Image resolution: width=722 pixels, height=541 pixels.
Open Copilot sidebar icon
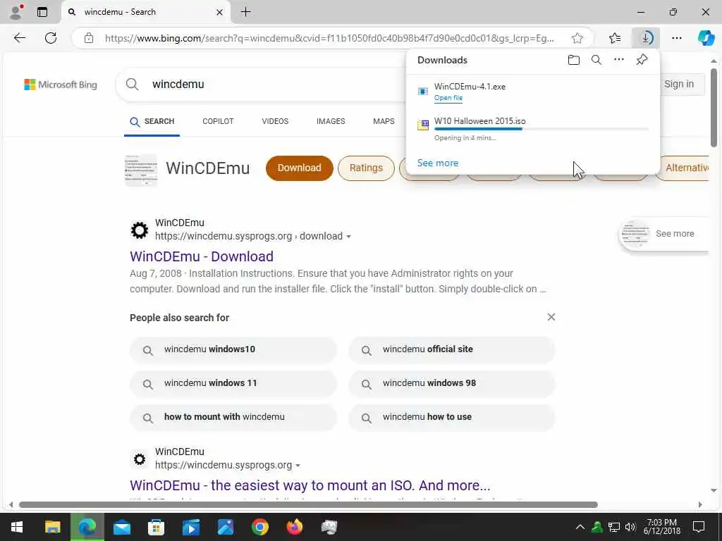pos(706,38)
